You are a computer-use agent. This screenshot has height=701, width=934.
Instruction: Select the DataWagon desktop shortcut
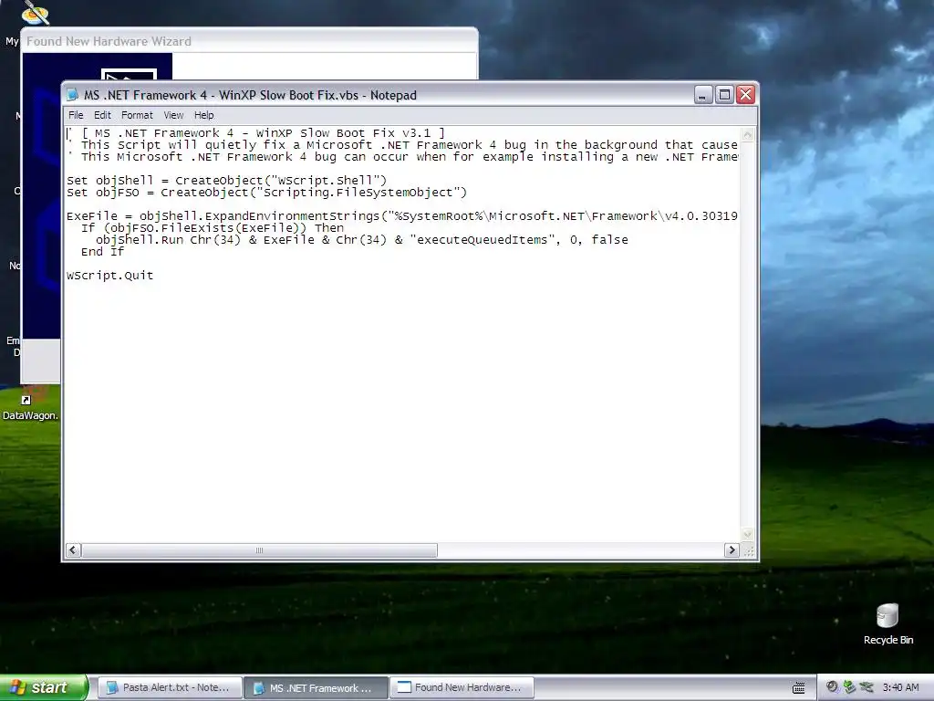coord(30,405)
